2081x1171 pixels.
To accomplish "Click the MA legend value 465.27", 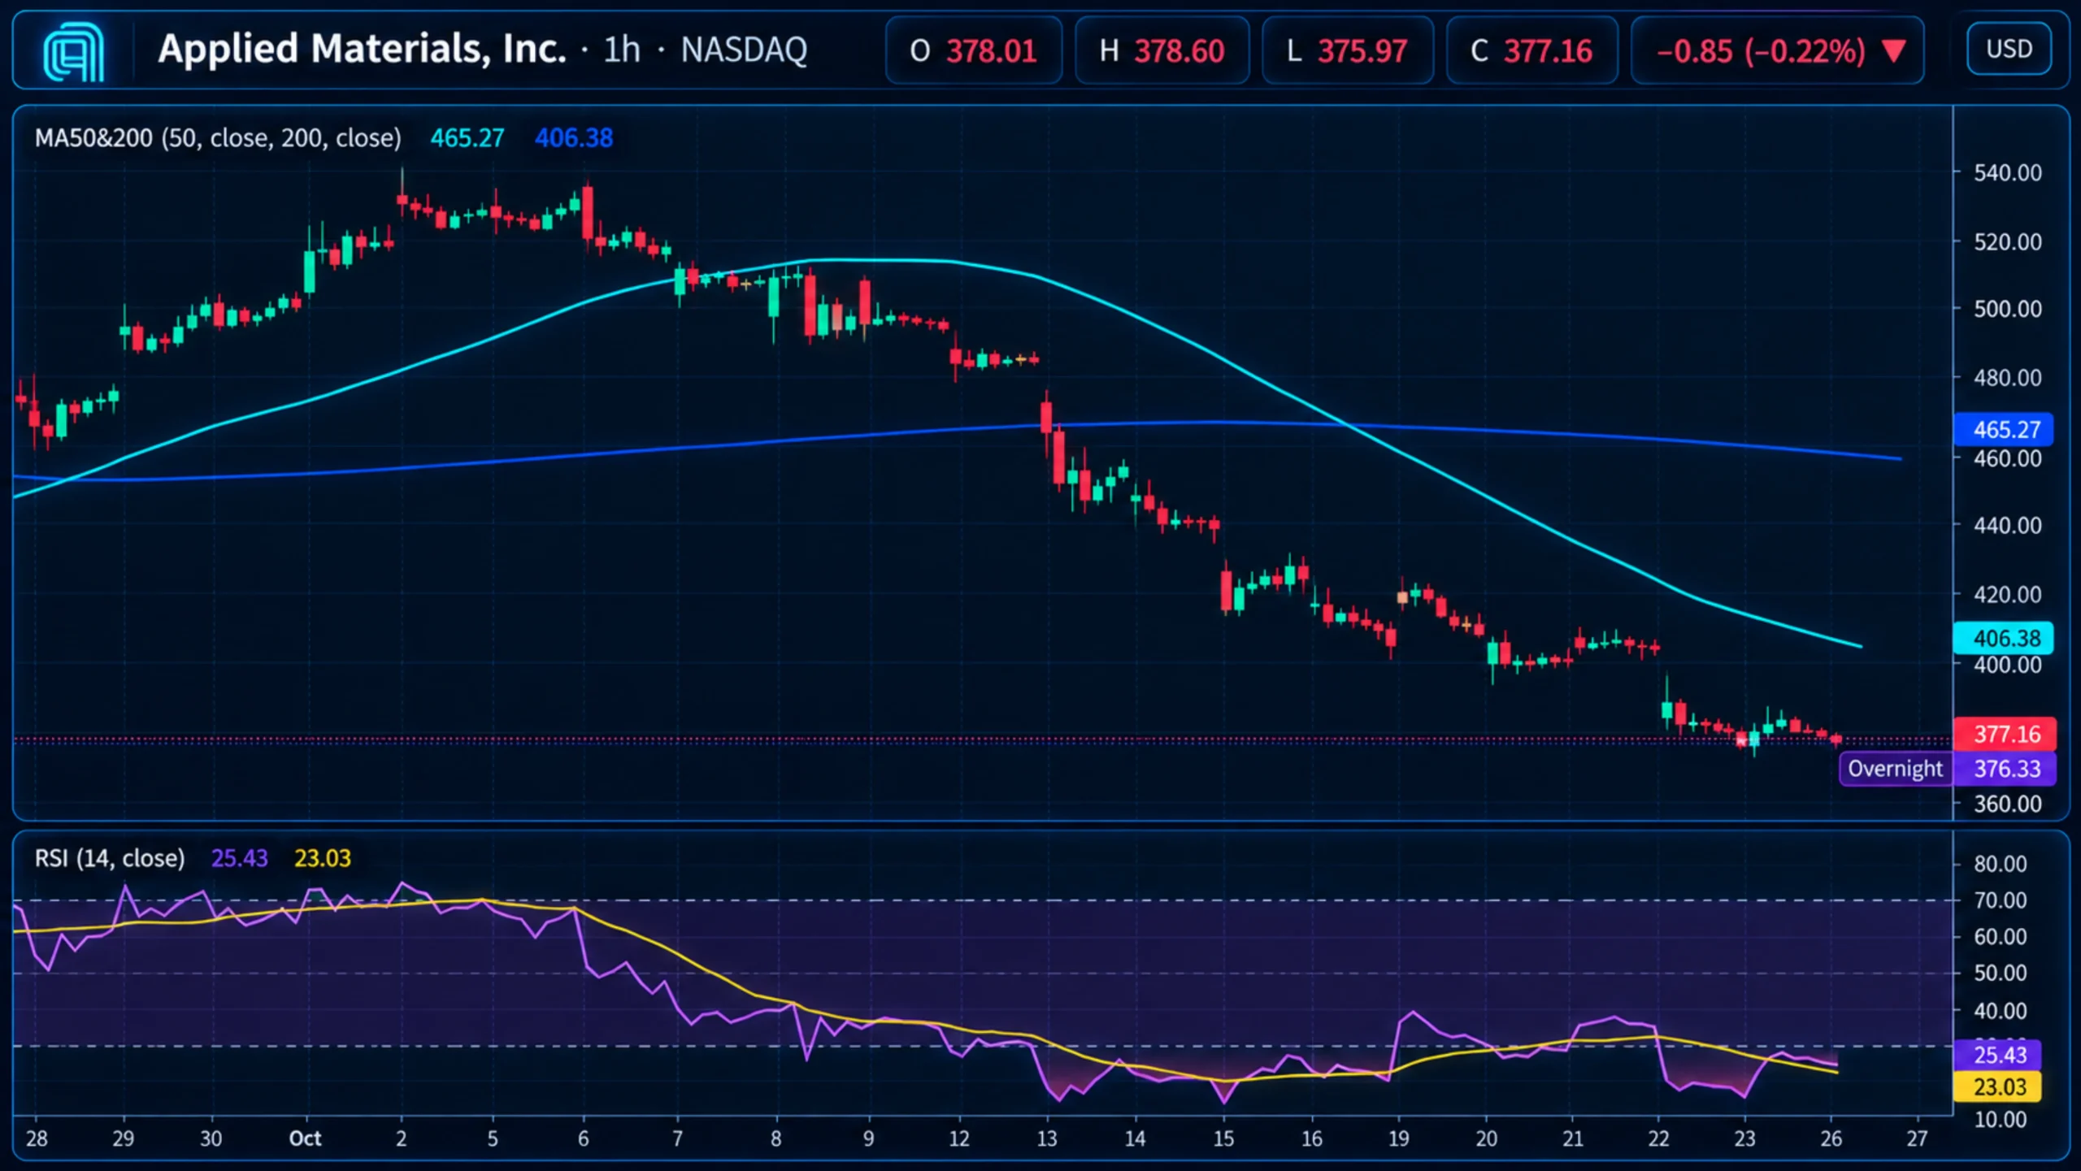I will pos(467,137).
